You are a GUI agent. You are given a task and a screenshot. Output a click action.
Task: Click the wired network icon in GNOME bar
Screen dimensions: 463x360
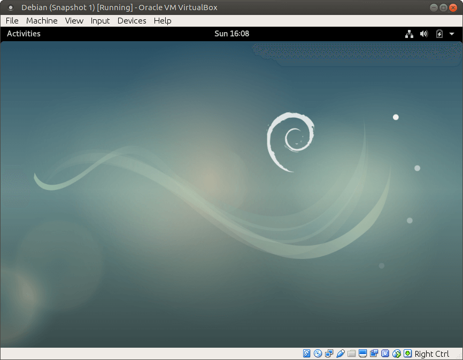click(x=409, y=34)
